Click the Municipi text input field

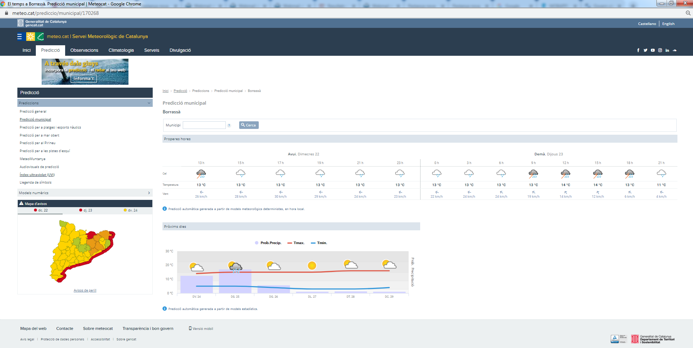pos(204,125)
